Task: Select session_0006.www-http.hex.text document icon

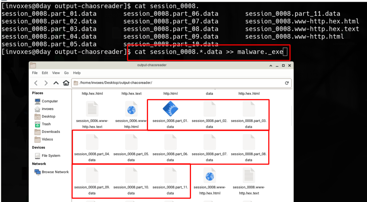Action: point(92,109)
